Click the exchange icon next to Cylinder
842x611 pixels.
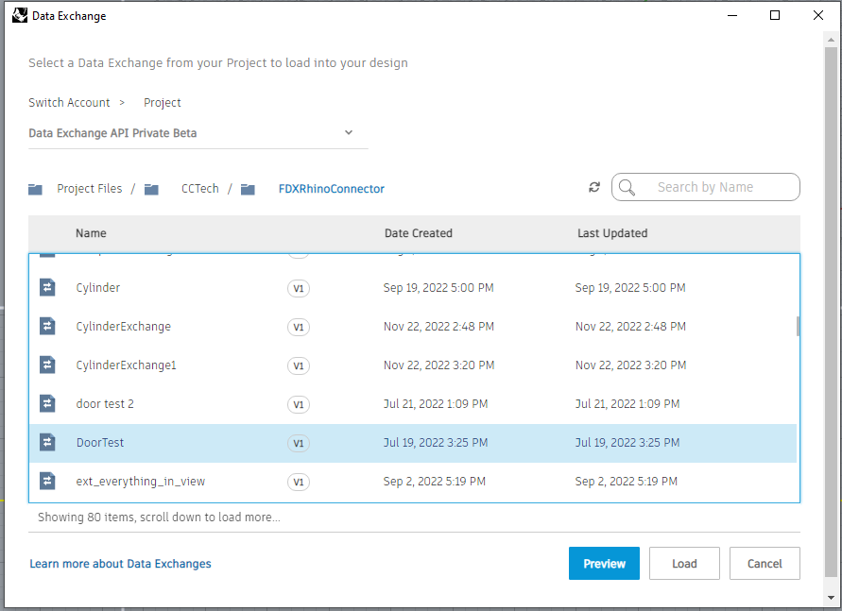coord(47,288)
